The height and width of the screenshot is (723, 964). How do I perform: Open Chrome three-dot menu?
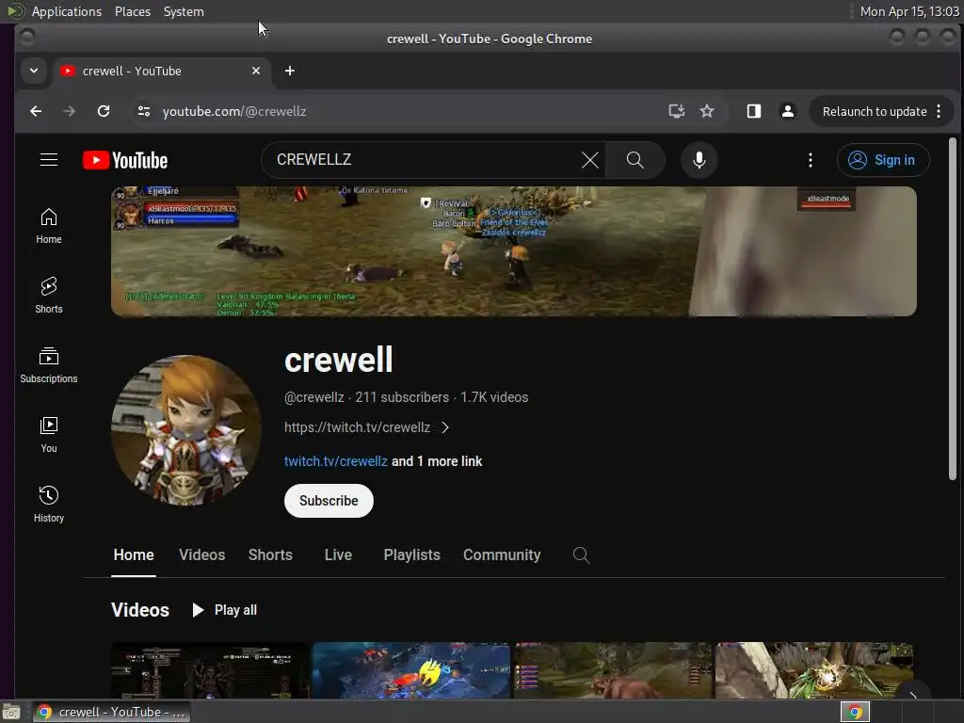pyautogui.click(x=939, y=111)
